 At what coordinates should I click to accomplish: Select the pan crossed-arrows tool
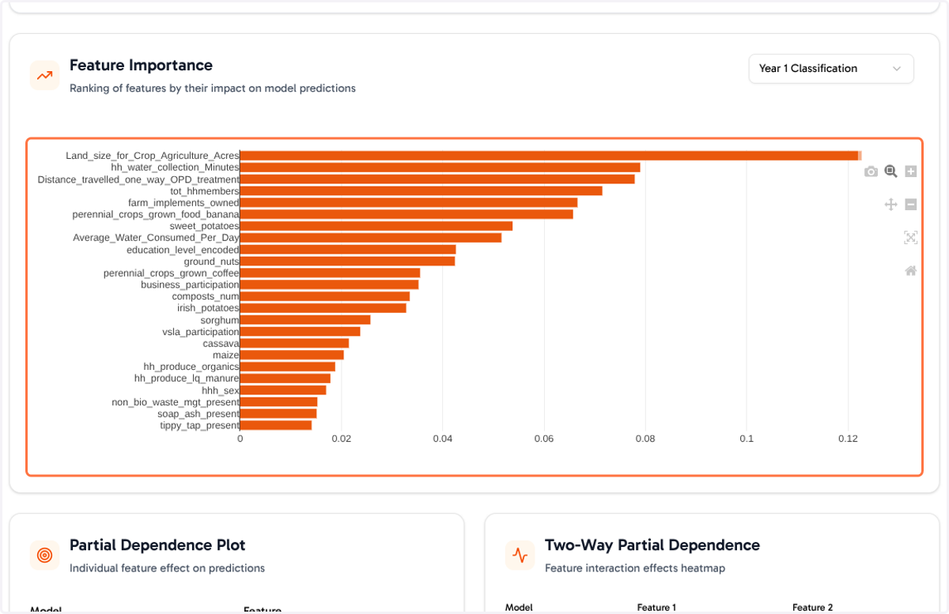890,205
